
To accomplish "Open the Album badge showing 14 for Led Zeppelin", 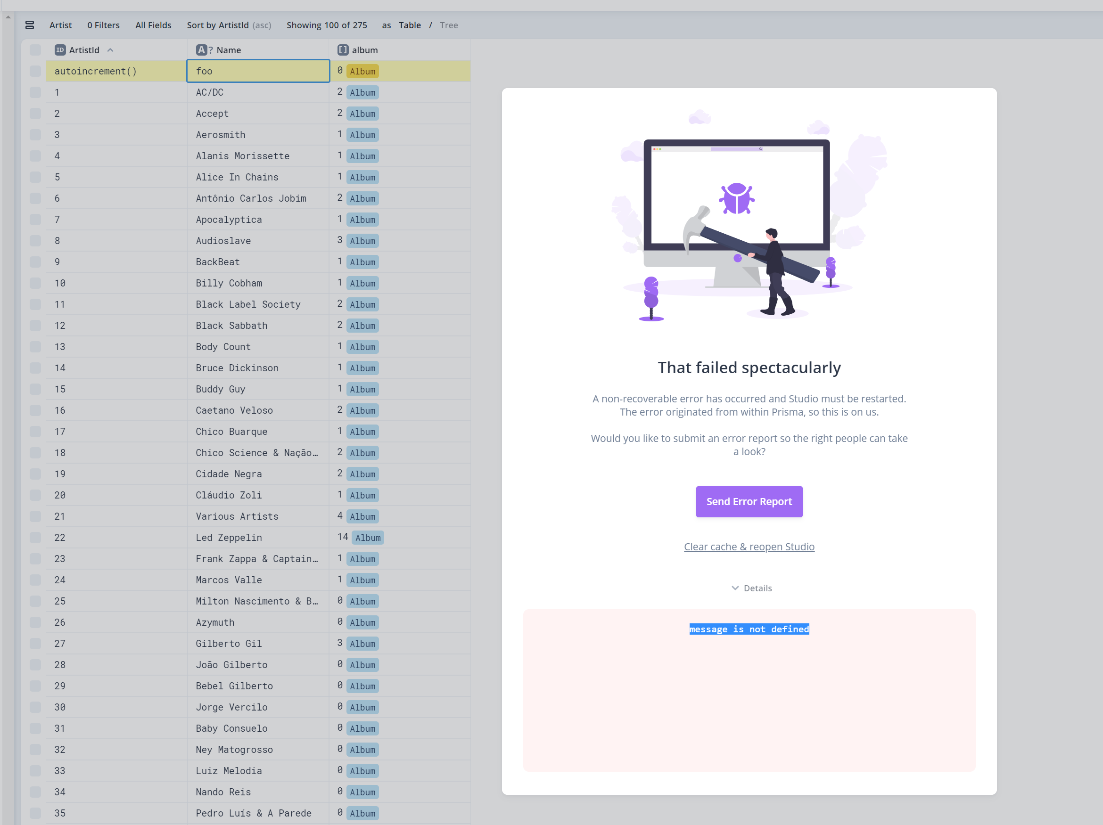I will tap(368, 538).
